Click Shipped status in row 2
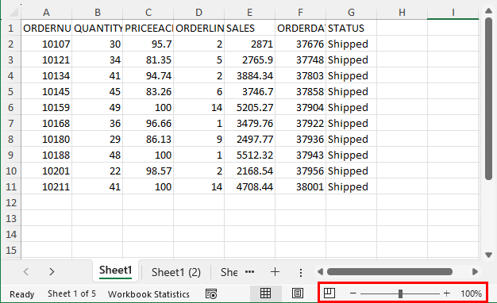The width and height of the screenshot is (497, 303). [351, 44]
